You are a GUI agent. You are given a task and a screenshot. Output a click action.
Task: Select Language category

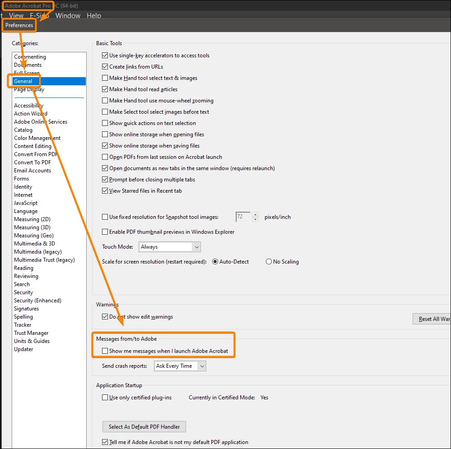[26, 211]
